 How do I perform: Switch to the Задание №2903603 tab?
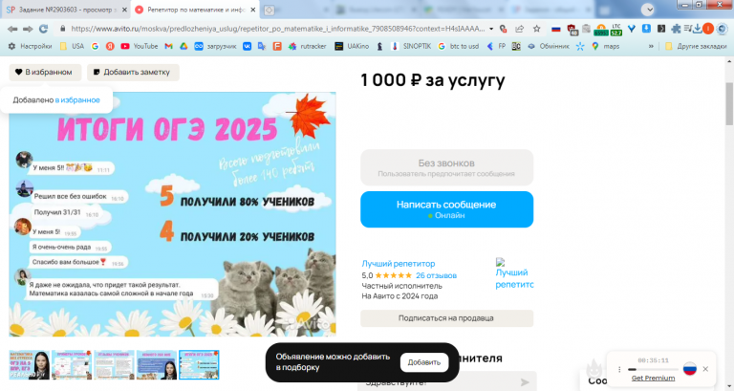pos(66,10)
